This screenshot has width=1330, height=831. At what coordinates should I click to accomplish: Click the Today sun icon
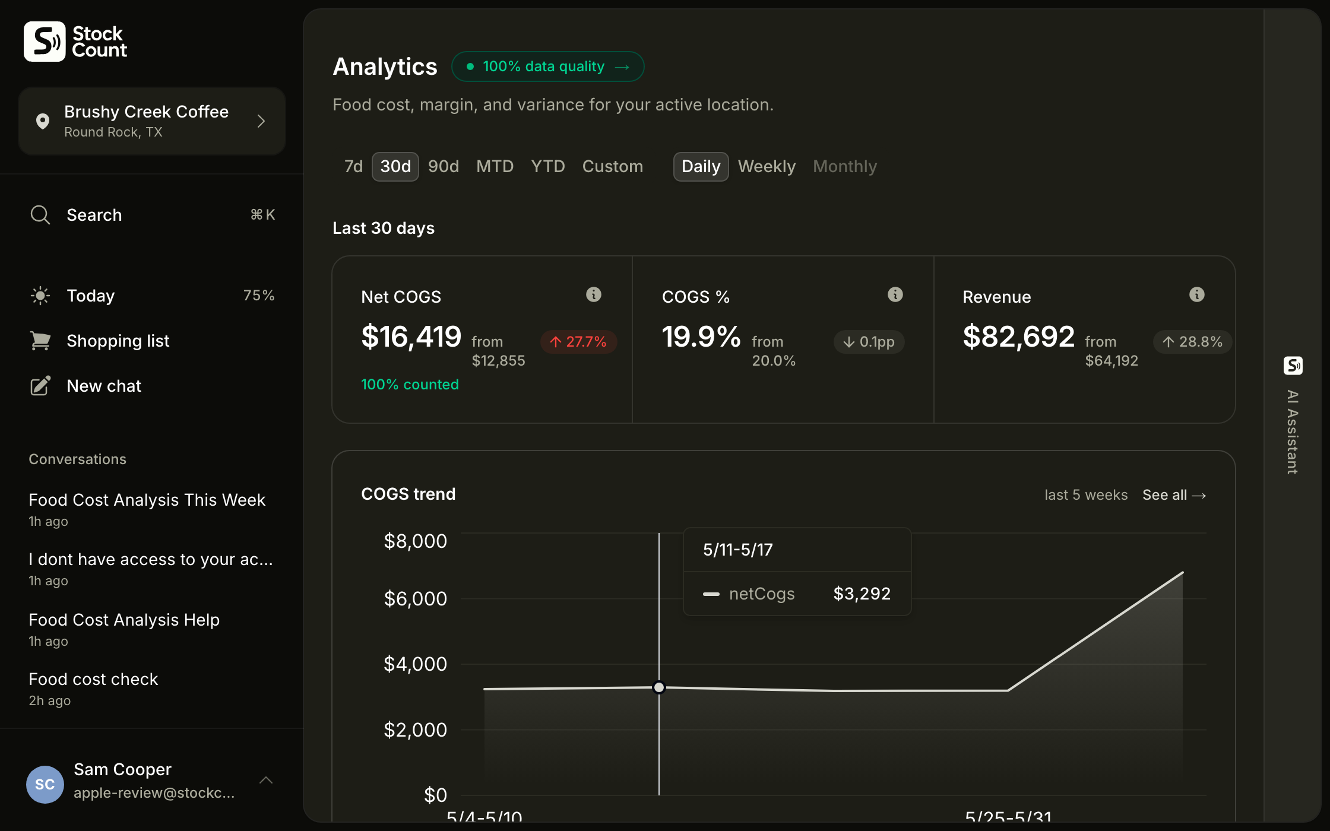[40, 296]
